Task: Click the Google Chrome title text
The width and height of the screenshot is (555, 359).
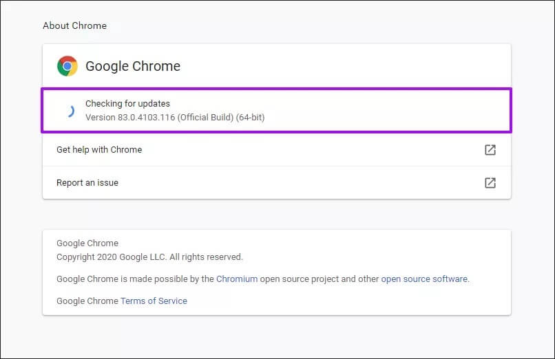Action: 133,66
